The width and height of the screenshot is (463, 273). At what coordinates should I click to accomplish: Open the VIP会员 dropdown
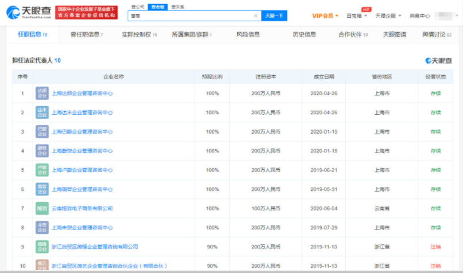(325, 16)
